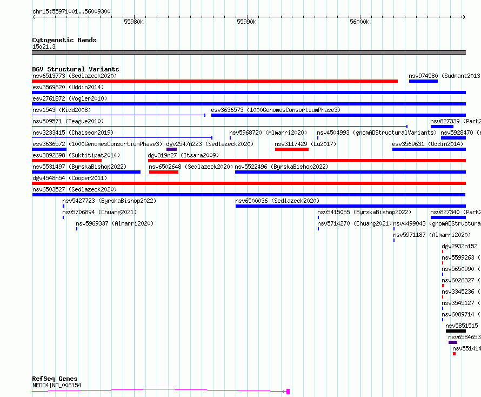Select the esv3636573 1000GenomesConsortiumPhase3 bar
The width and height of the screenshot is (481, 397).
(x=338, y=115)
